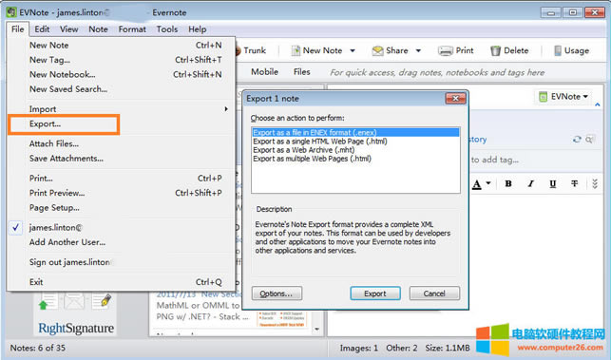Select Export as ENEX format option

pos(355,132)
